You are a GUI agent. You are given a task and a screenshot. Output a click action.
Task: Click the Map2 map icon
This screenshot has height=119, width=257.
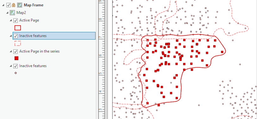[x=12, y=13]
